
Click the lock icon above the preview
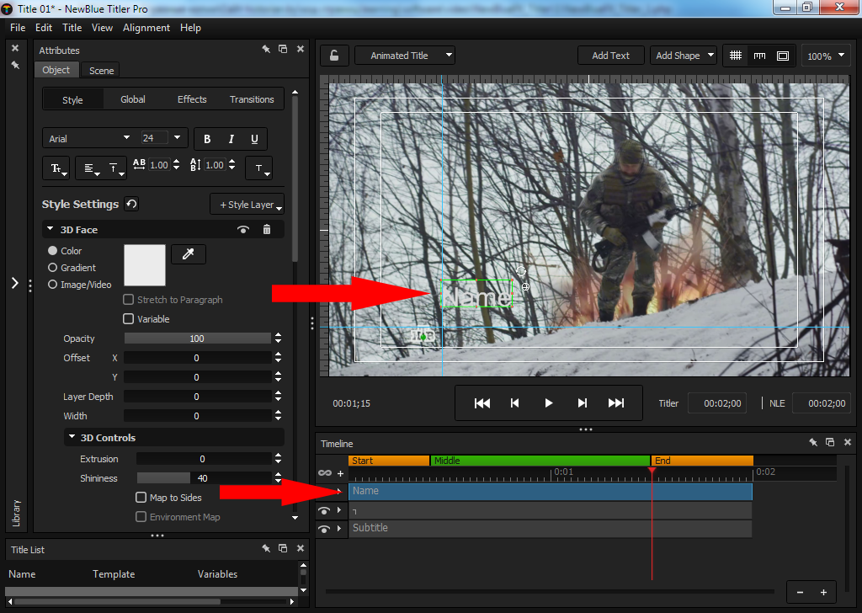click(334, 56)
